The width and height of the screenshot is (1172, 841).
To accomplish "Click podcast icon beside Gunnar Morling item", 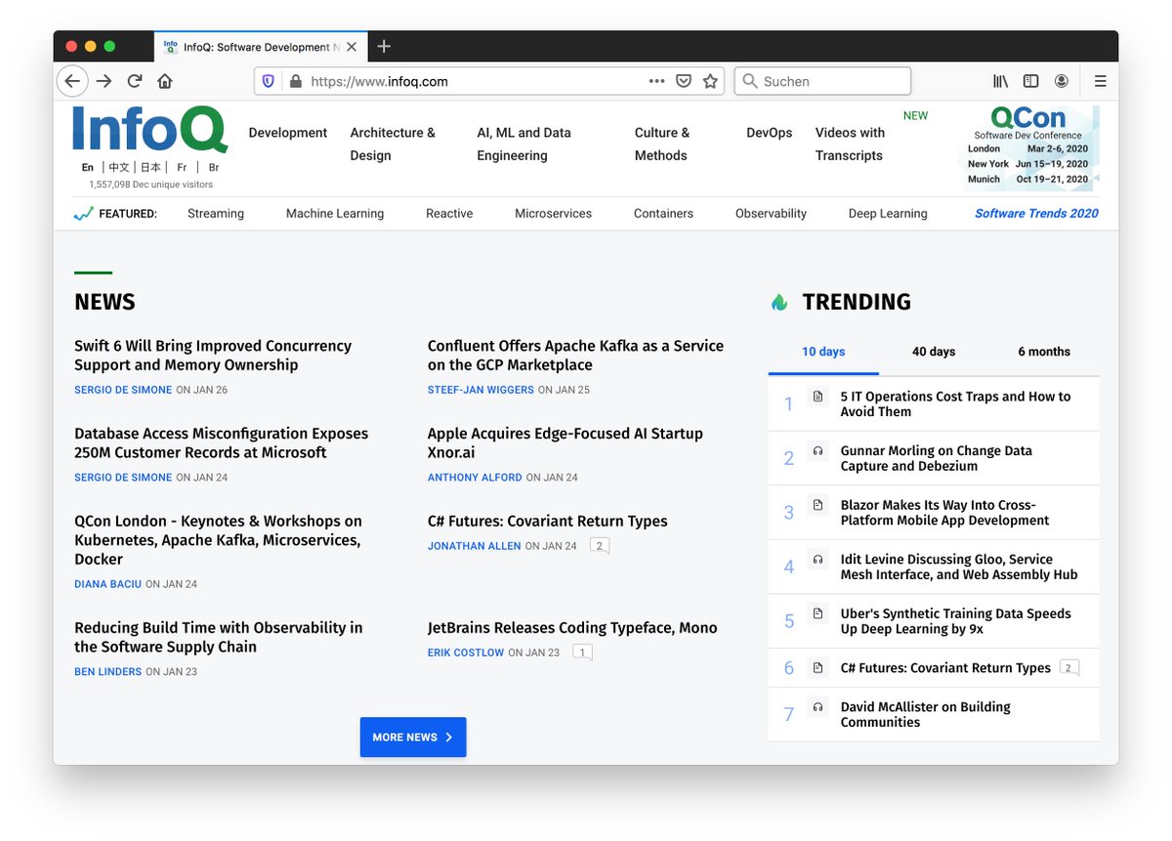I will pyautogui.click(x=817, y=450).
